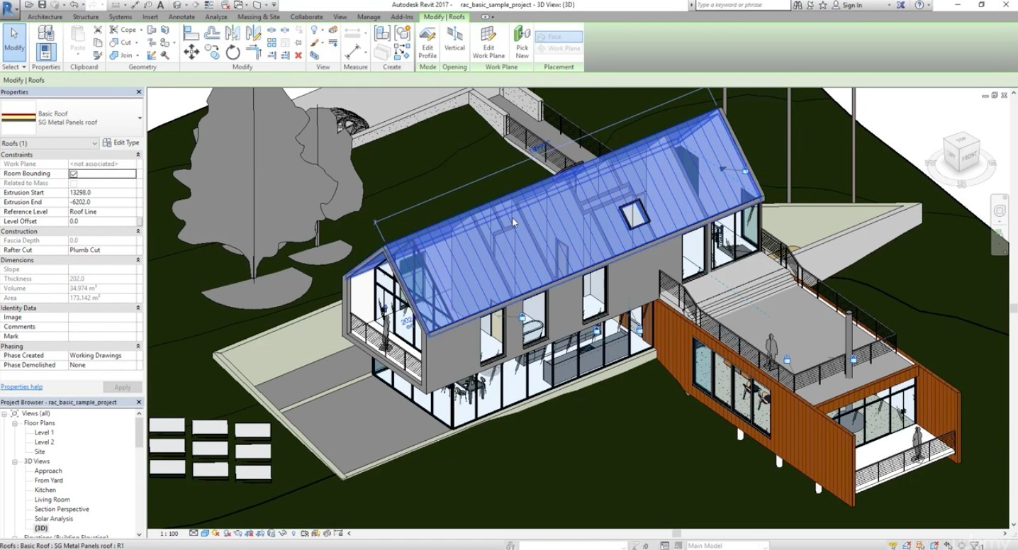
Task: Open the Roofs (1) filter dropdown
Action: pos(94,143)
